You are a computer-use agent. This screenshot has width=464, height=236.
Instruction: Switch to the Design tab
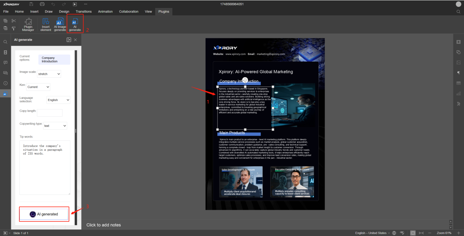coord(64,12)
